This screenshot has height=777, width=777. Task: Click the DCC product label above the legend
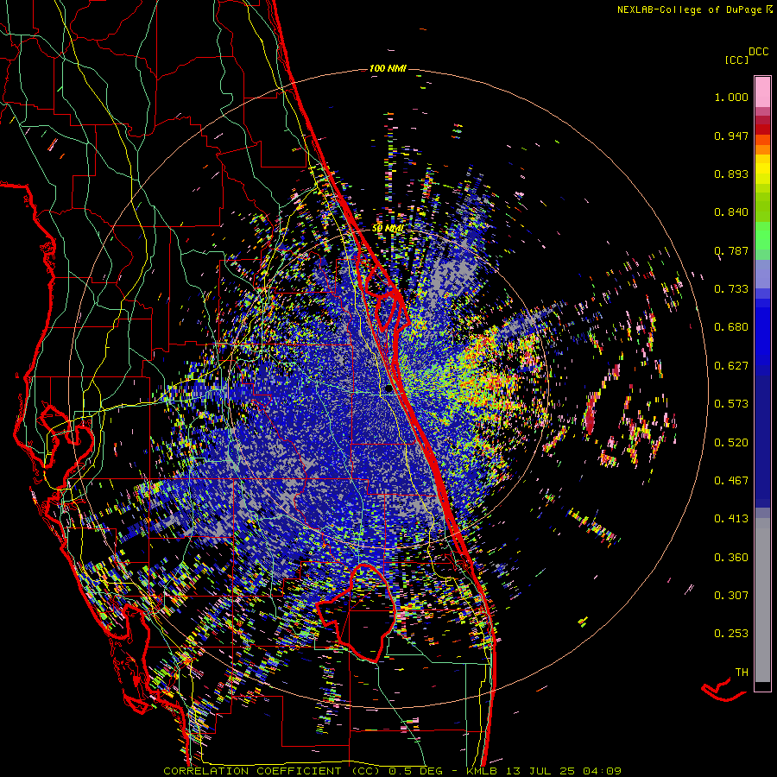click(x=758, y=52)
